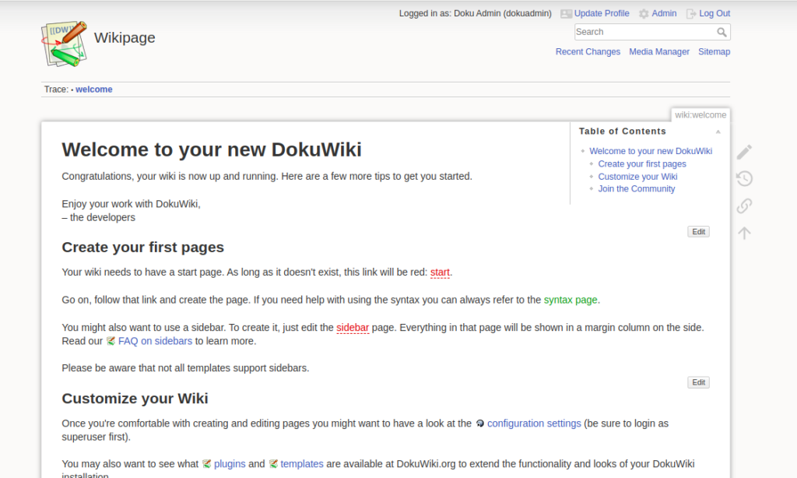Click the Welcome to your new DokuWiki heading
797x478 pixels.
click(x=212, y=149)
